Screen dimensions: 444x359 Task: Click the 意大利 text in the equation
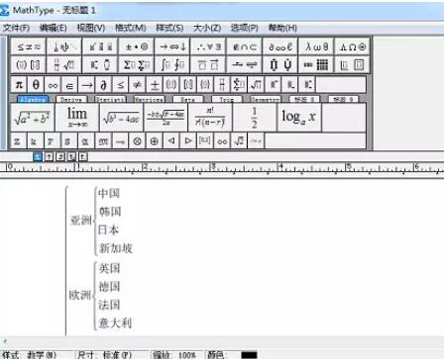pos(115,322)
